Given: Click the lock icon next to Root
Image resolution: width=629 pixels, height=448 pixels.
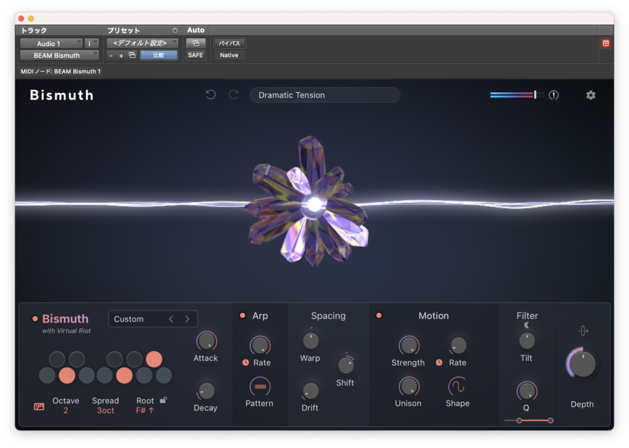Looking at the screenshot, I should coord(163,400).
